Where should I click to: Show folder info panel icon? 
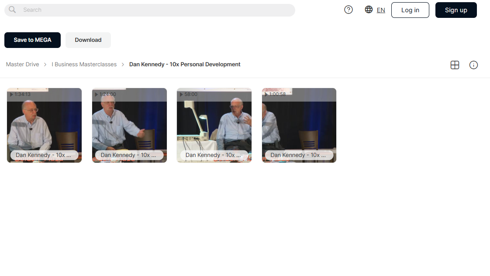click(x=473, y=65)
